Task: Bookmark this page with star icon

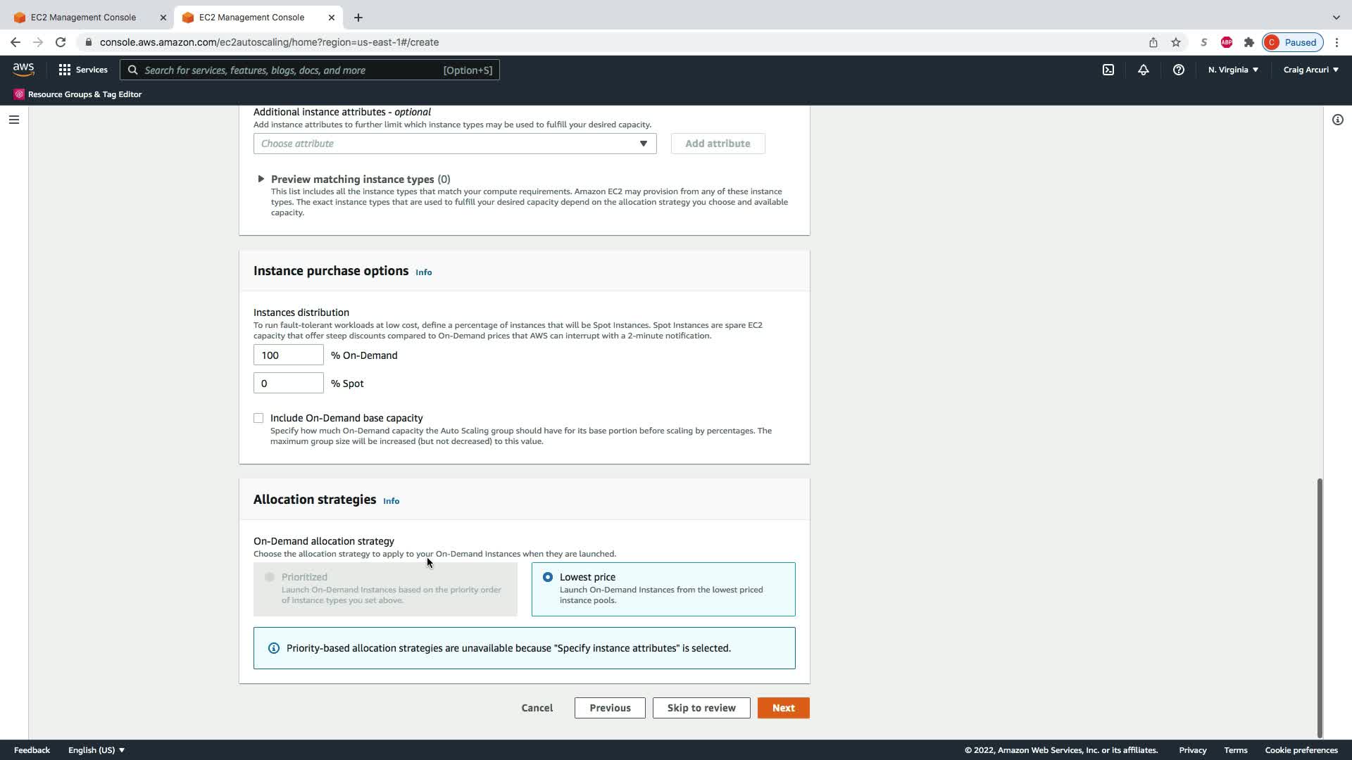Action: tap(1175, 42)
